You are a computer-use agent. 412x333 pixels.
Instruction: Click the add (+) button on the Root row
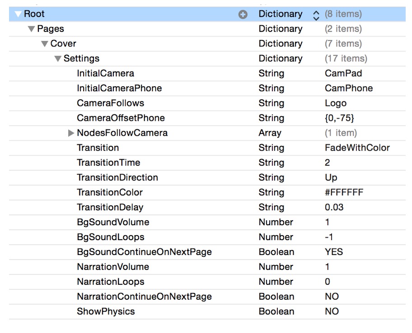pos(243,14)
